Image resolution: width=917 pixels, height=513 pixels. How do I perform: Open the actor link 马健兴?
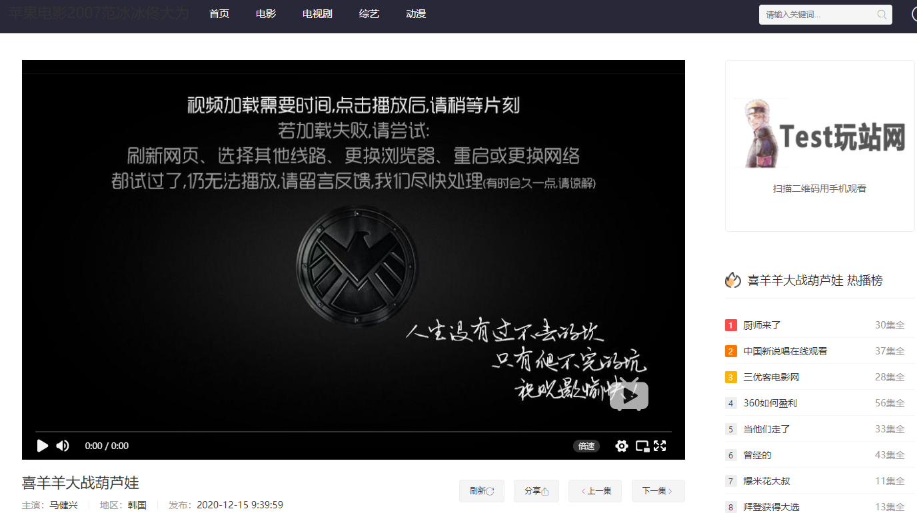(x=64, y=505)
